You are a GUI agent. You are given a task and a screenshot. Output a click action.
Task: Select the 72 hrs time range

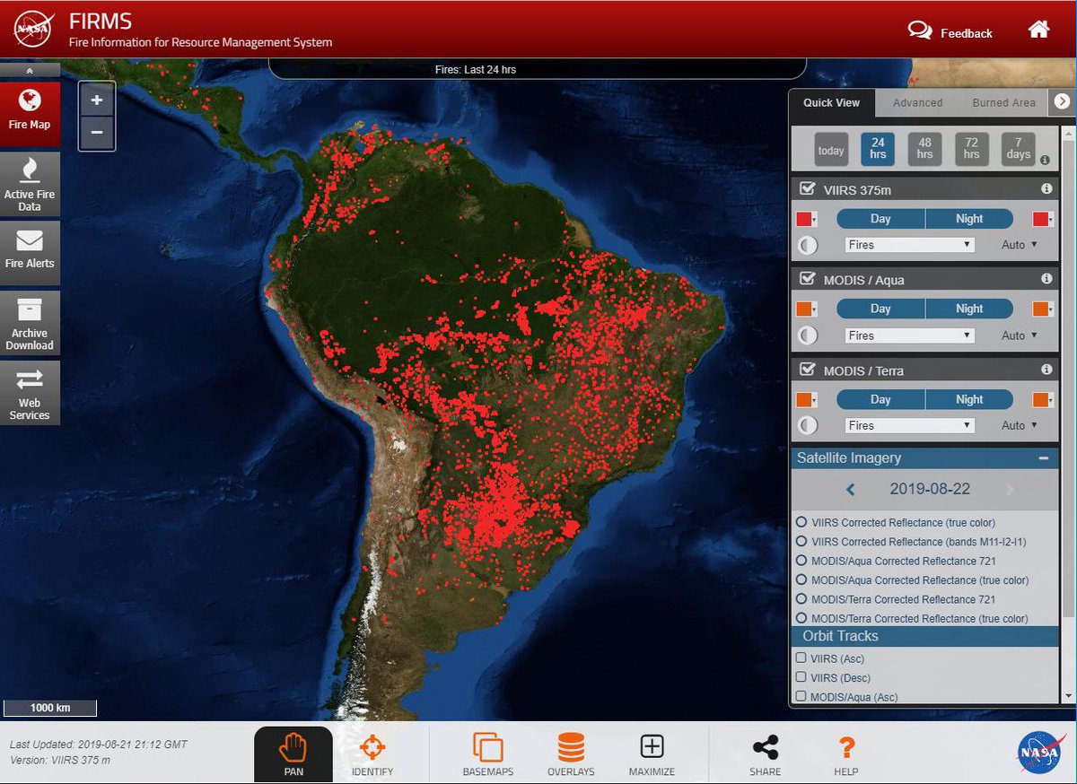pyautogui.click(x=971, y=149)
